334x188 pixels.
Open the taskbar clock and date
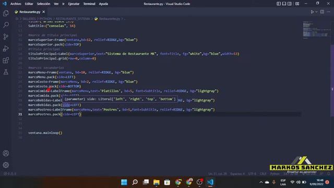click(x=317, y=182)
